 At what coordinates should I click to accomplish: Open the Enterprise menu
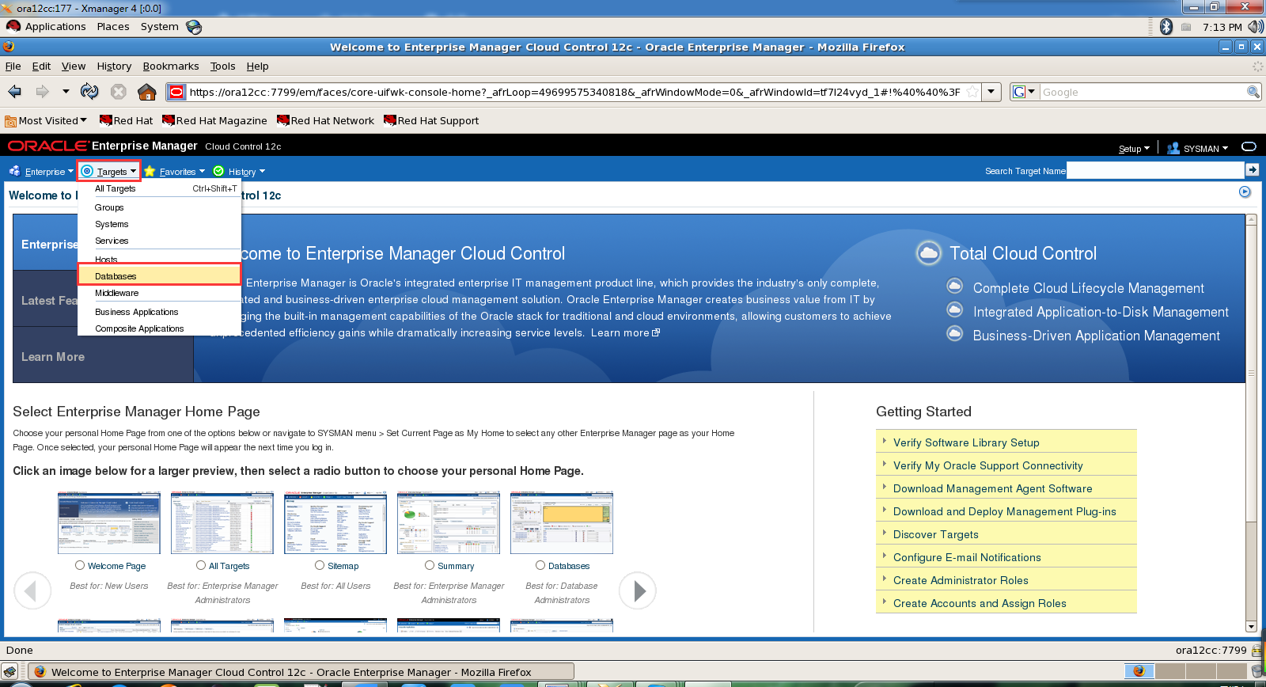(x=41, y=171)
